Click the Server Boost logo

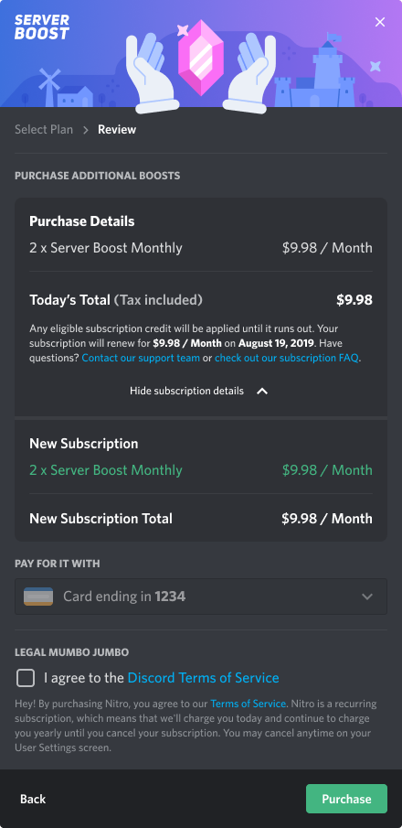[42, 27]
